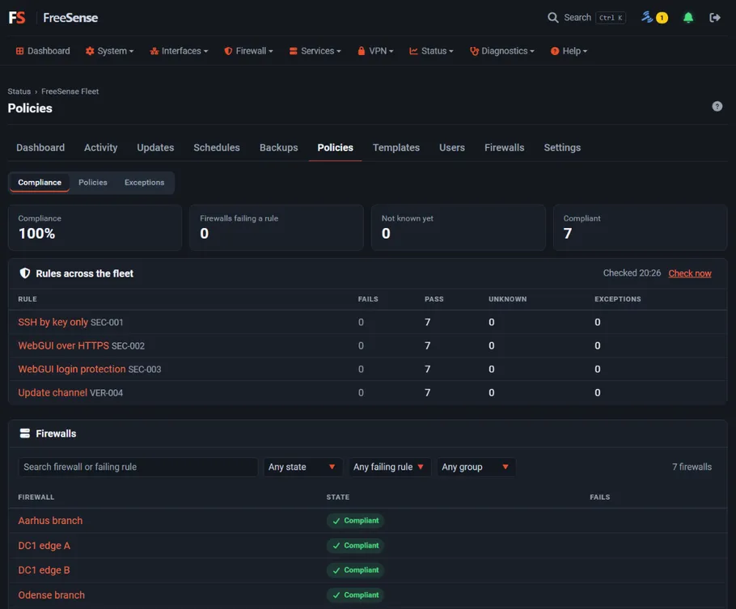The height and width of the screenshot is (609, 736).
Task: Open the Update channel rule
Action: tap(53, 392)
